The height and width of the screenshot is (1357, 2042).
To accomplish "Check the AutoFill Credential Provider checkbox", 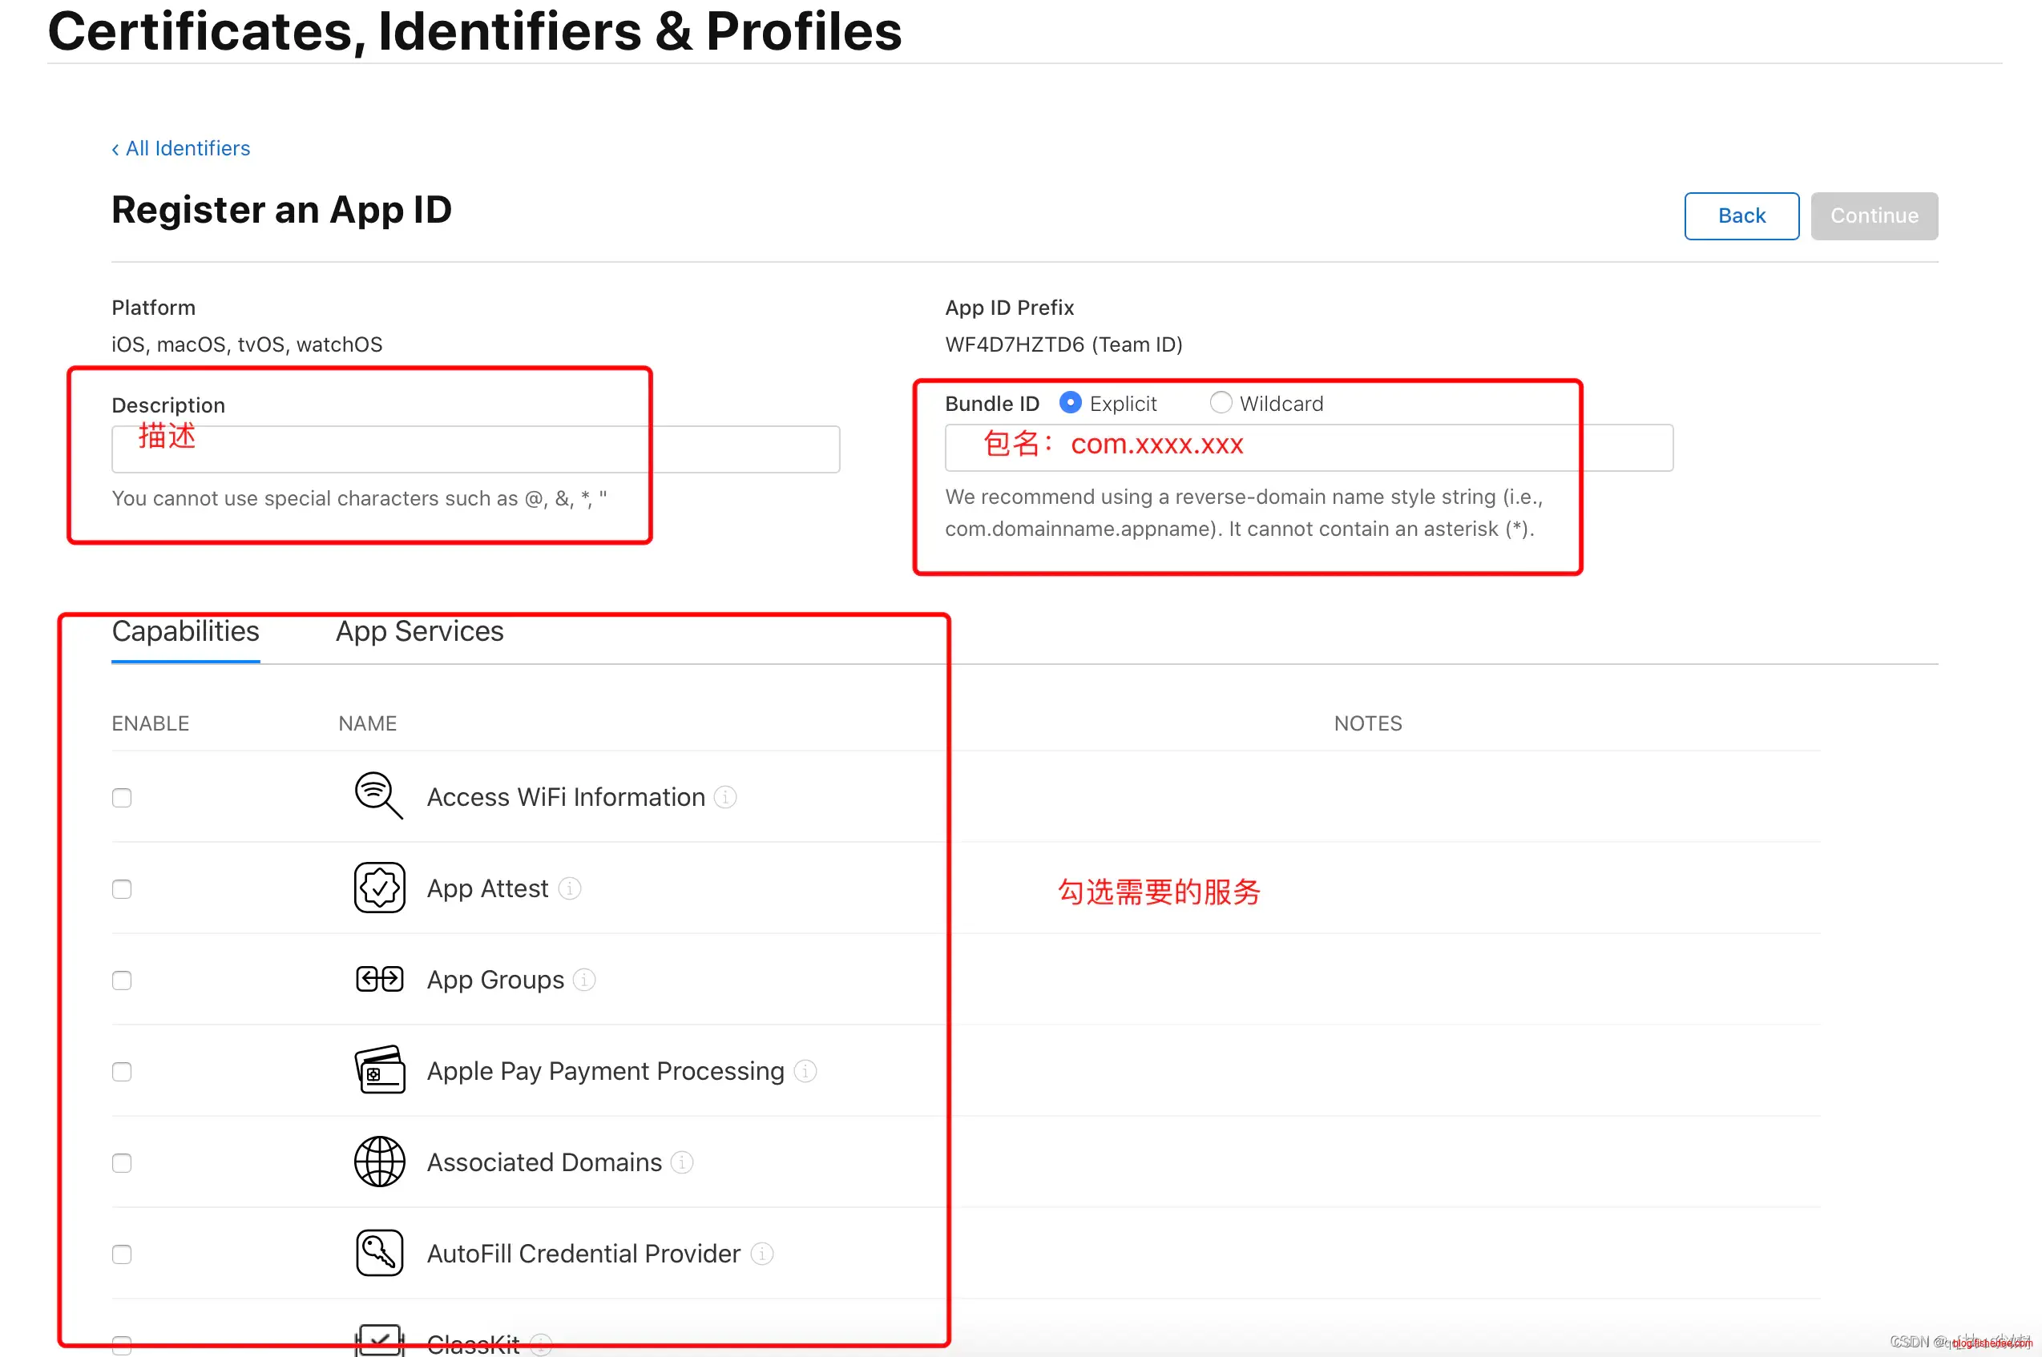I will (122, 1255).
